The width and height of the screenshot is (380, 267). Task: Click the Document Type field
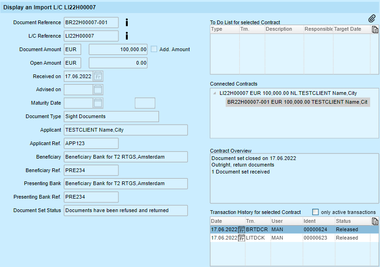click(x=111, y=116)
